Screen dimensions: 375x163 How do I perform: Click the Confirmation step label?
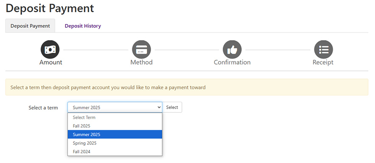[x=232, y=62]
